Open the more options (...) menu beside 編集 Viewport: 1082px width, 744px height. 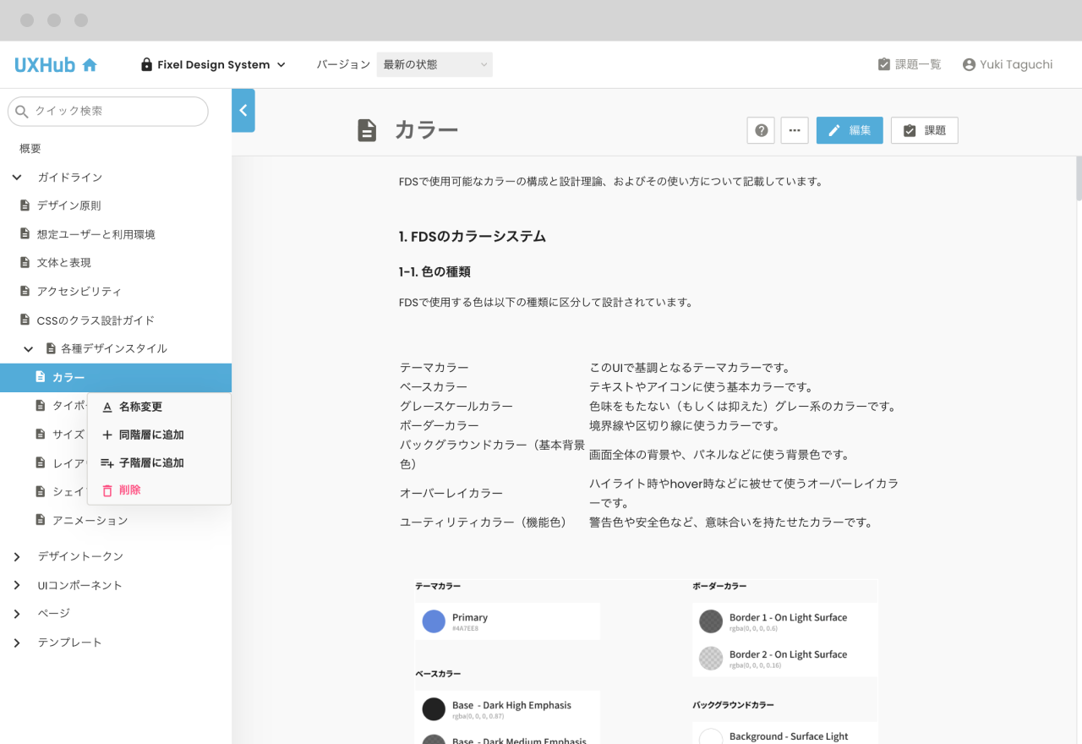pos(794,130)
